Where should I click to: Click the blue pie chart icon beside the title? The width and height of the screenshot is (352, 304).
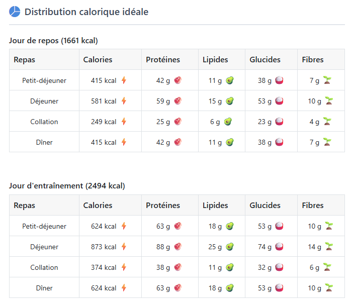pos(15,12)
